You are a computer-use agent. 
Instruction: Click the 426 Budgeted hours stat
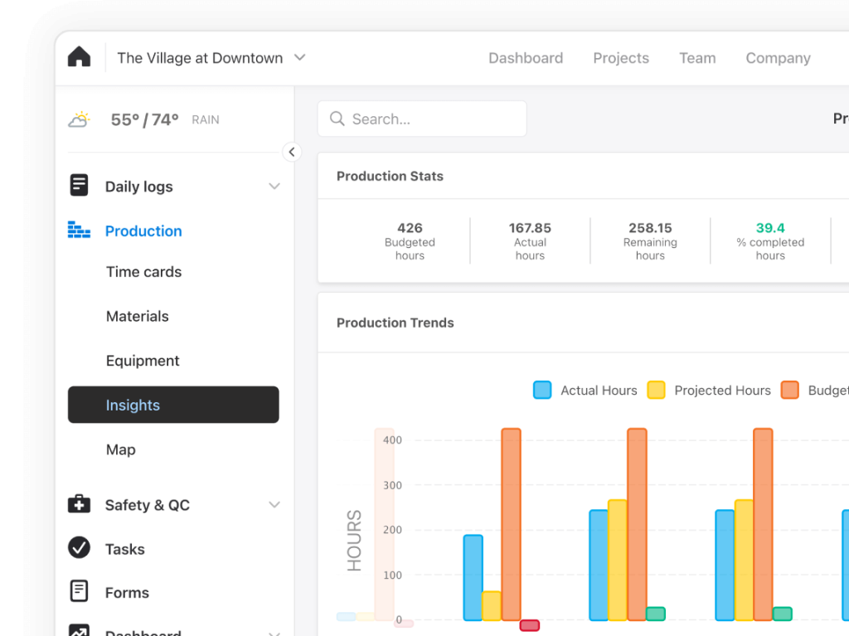pos(410,241)
